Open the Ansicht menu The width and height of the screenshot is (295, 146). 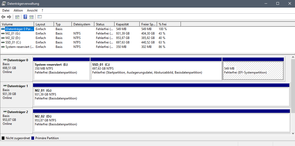tap(32, 10)
